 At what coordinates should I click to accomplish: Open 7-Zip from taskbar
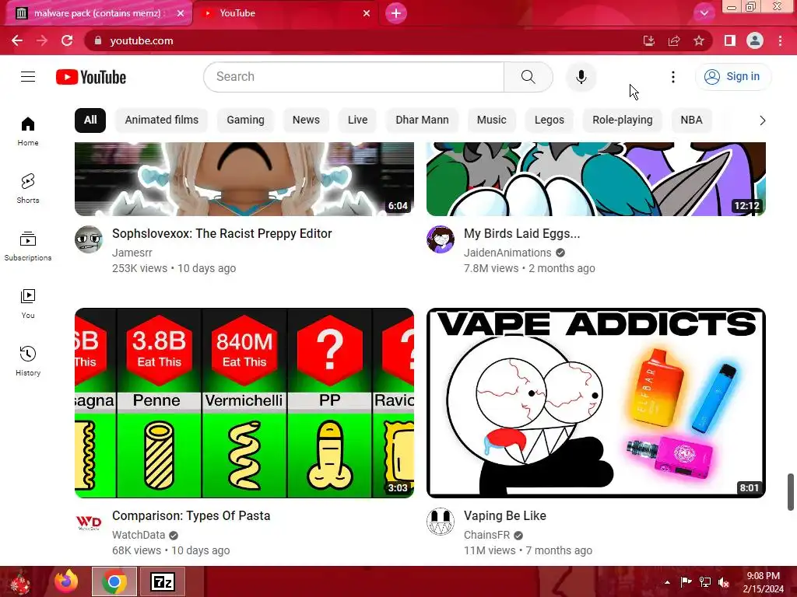pyautogui.click(x=163, y=581)
